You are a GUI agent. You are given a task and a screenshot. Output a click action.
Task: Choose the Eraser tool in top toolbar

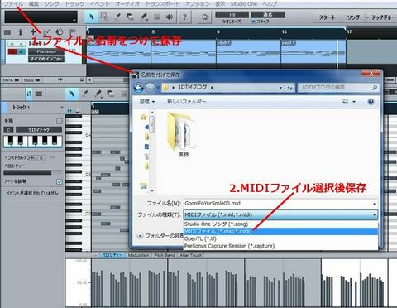click(131, 17)
